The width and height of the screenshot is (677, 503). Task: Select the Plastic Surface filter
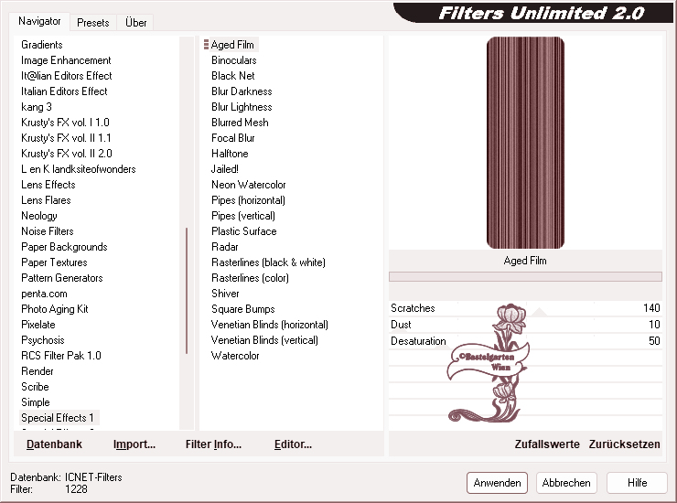tap(244, 231)
